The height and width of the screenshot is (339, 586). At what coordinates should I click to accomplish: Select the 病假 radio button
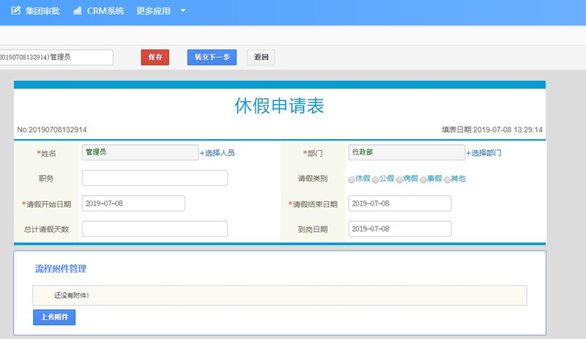pyautogui.click(x=399, y=180)
